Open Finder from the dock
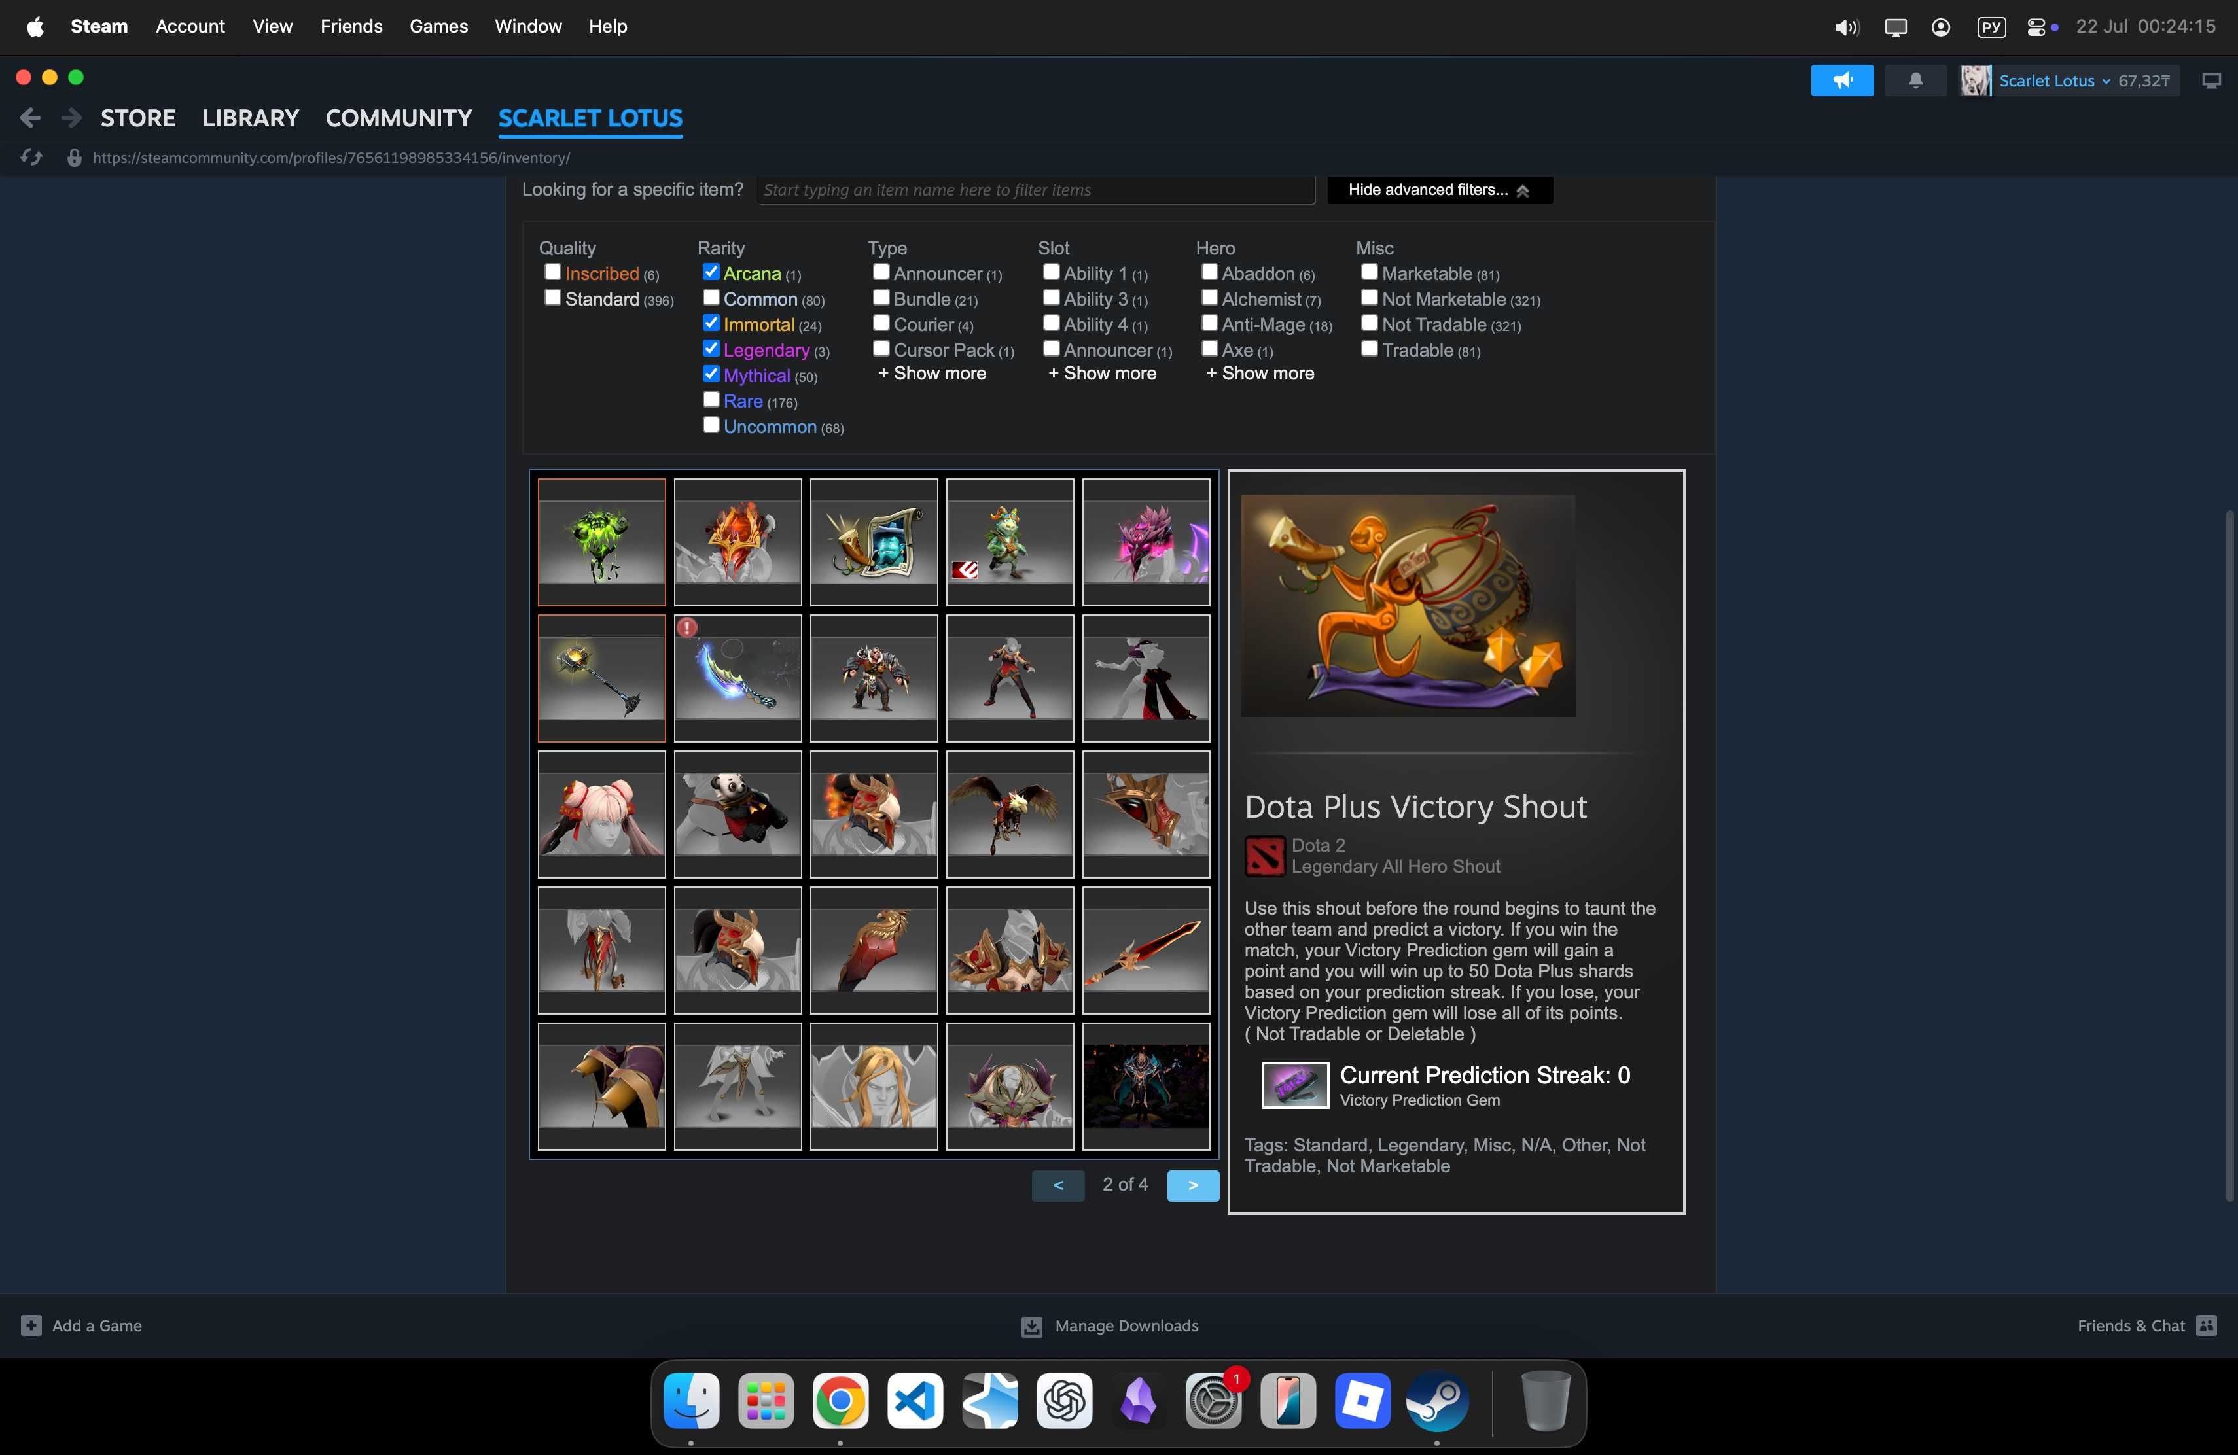This screenshot has height=1455, width=2238. (691, 1401)
